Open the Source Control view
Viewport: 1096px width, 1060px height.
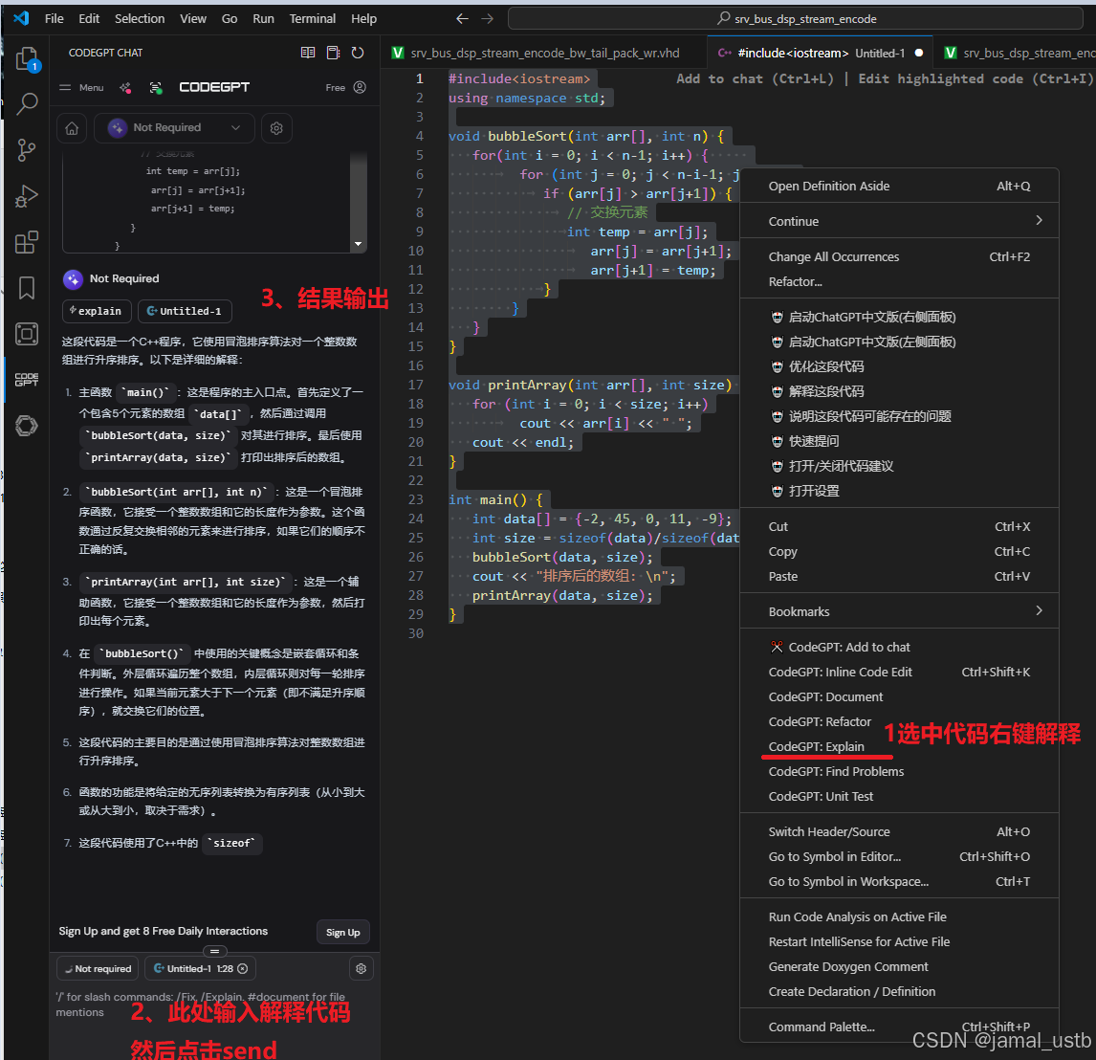28,149
